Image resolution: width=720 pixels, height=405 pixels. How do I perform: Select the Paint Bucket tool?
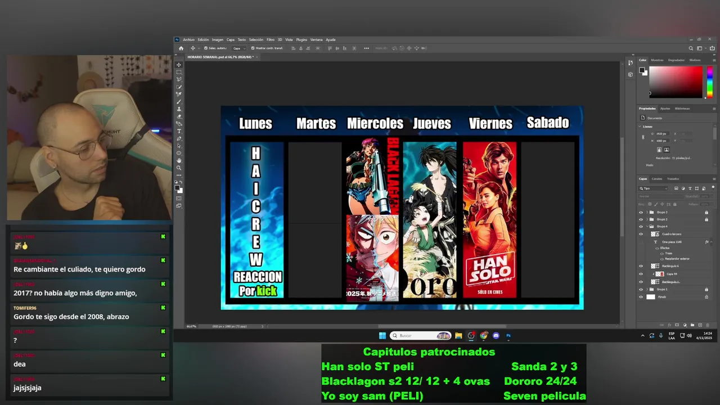click(x=179, y=124)
